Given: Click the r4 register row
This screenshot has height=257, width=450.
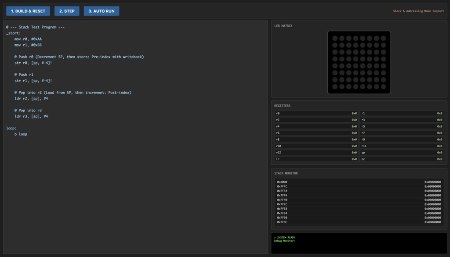Looking at the screenshot, I should pyautogui.click(x=316, y=126).
